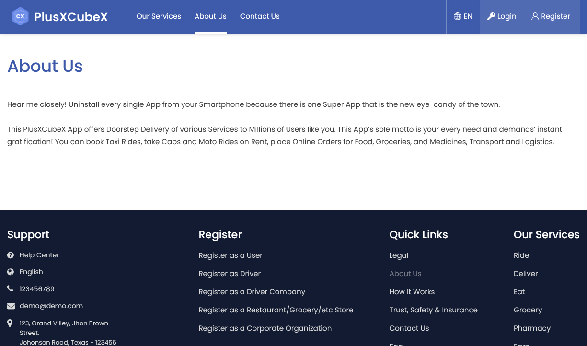Click paragraph starting "Hear me closely!"

coord(253,104)
